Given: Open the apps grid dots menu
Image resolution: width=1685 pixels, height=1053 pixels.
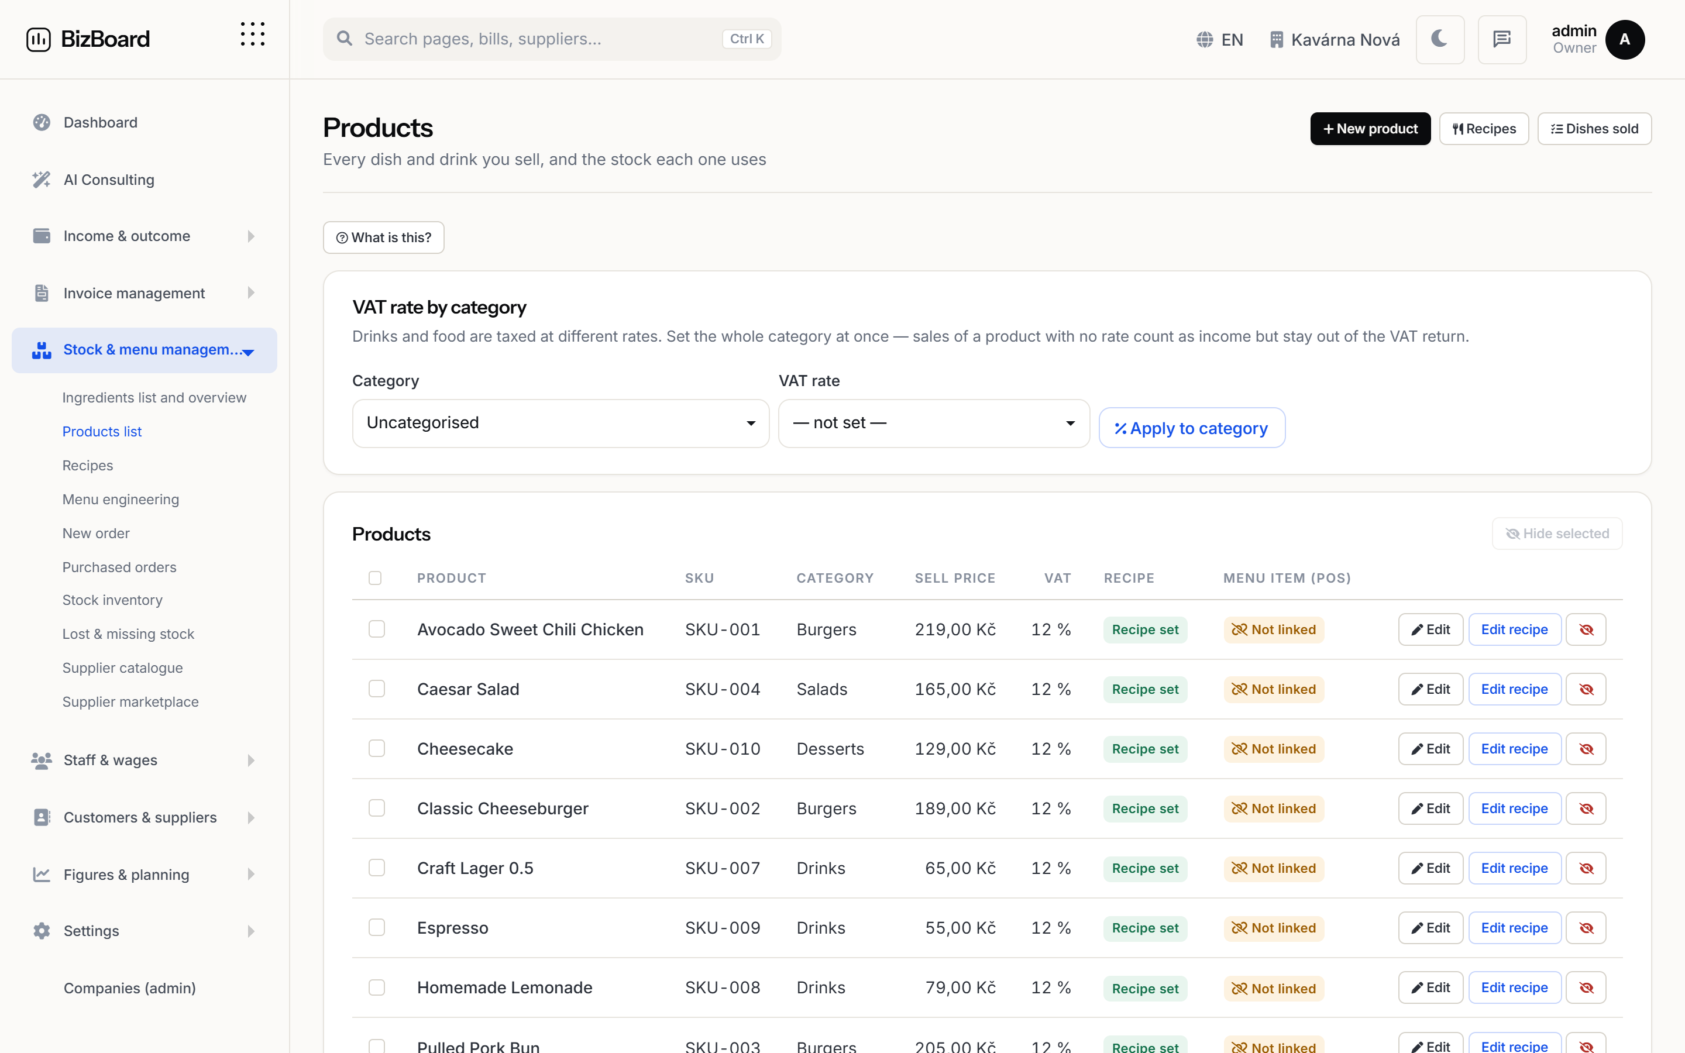Looking at the screenshot, I should pyautogui.click(x=252, y=34).
